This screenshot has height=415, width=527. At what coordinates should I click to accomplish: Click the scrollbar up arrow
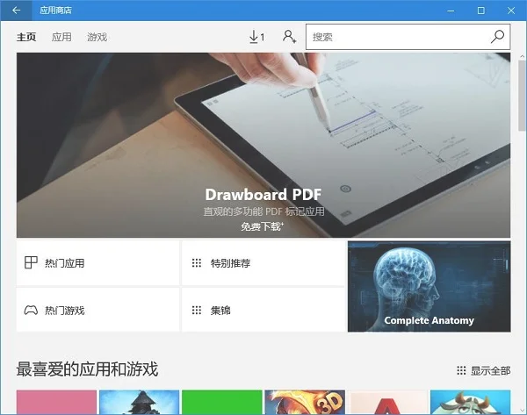(522, 56)
